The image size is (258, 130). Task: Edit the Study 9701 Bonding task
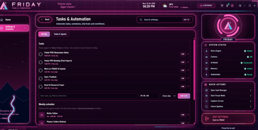point(183,62)
